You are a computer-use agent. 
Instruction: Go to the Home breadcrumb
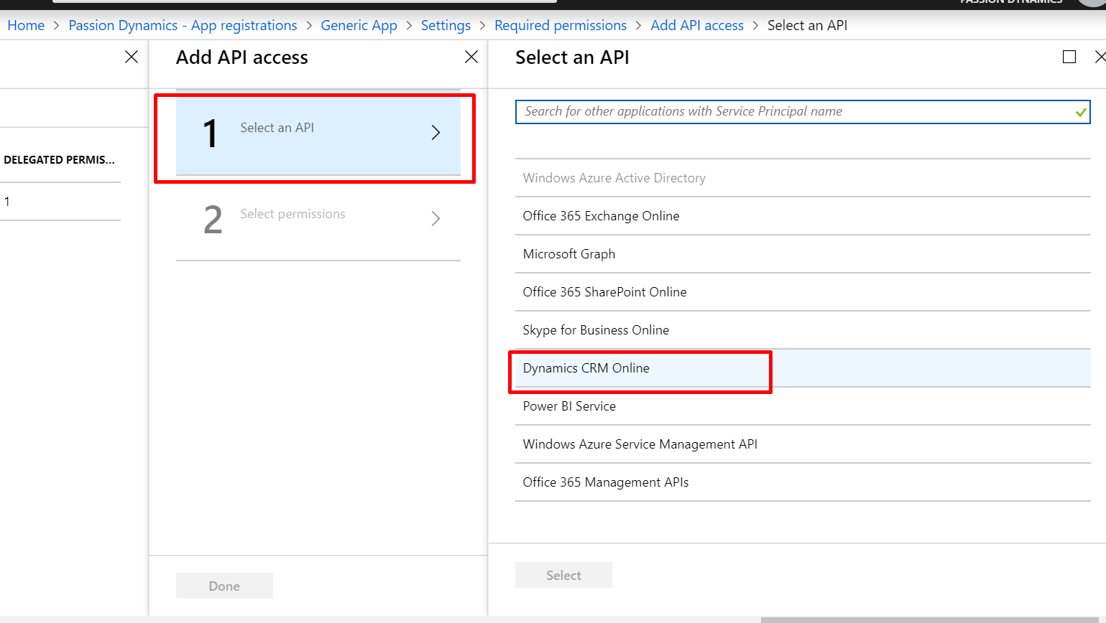26,26
